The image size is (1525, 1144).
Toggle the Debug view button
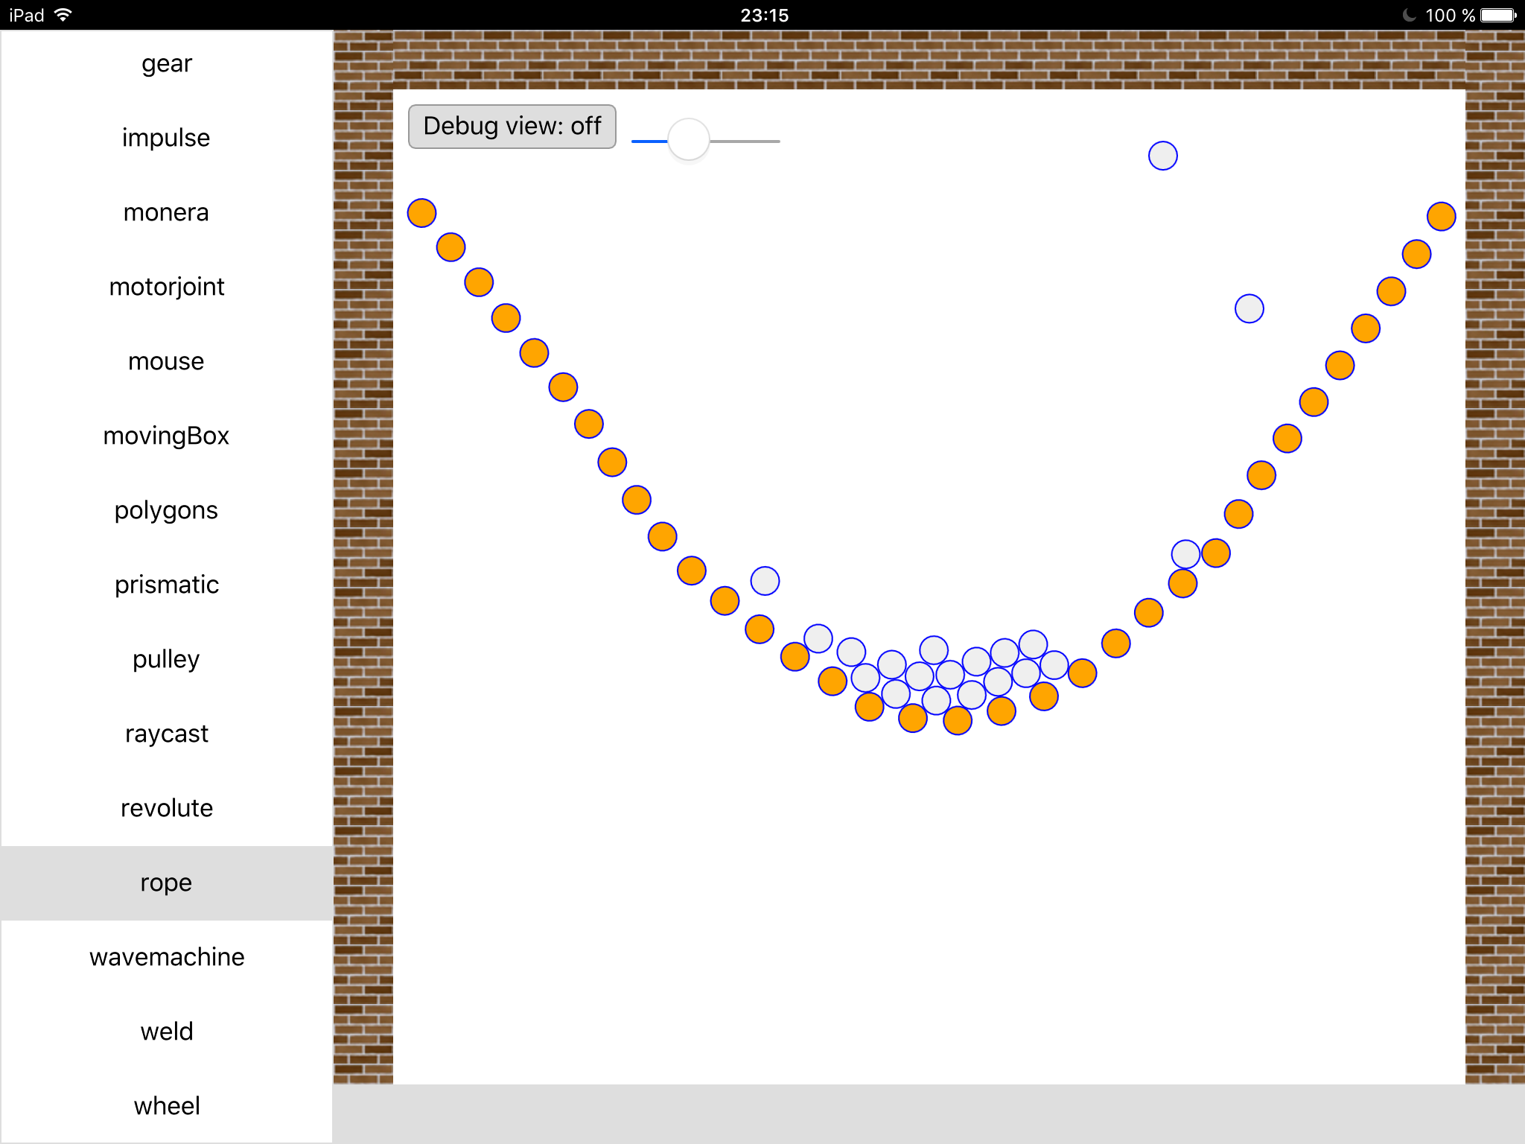(x=512, y=127)
